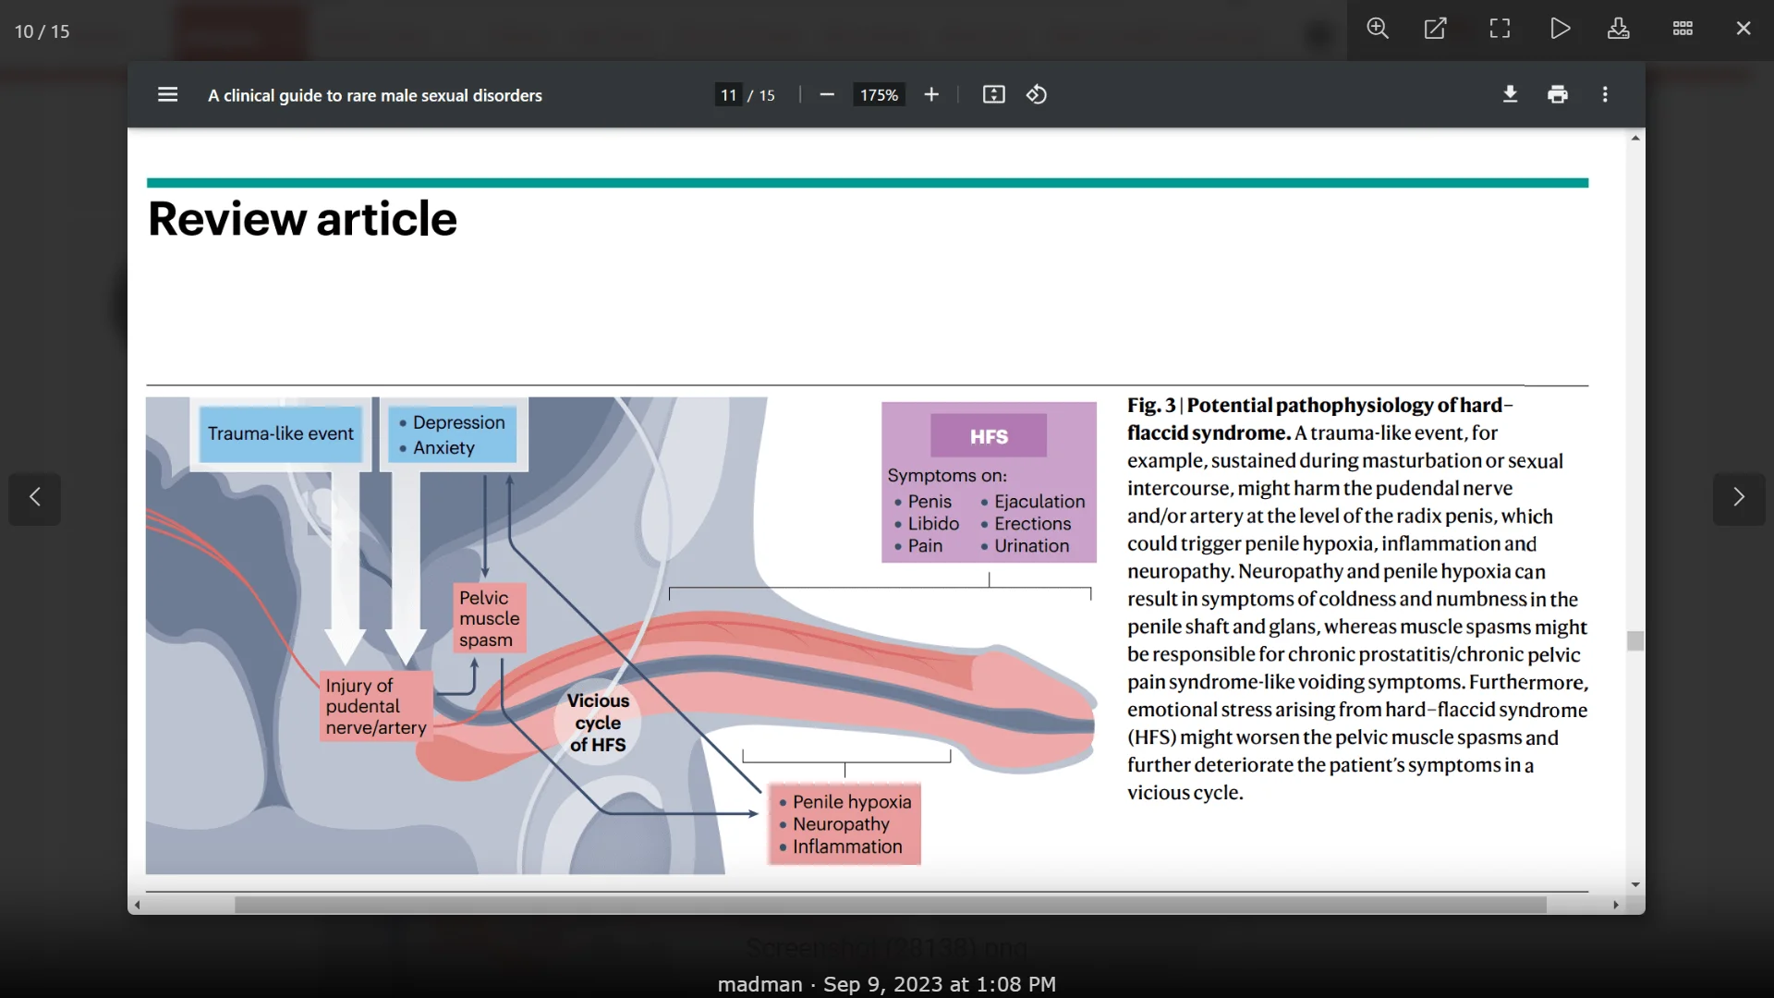Open the PDF sidebar hamburger menu
The image size is (1774, 998).
pos(167,94)
